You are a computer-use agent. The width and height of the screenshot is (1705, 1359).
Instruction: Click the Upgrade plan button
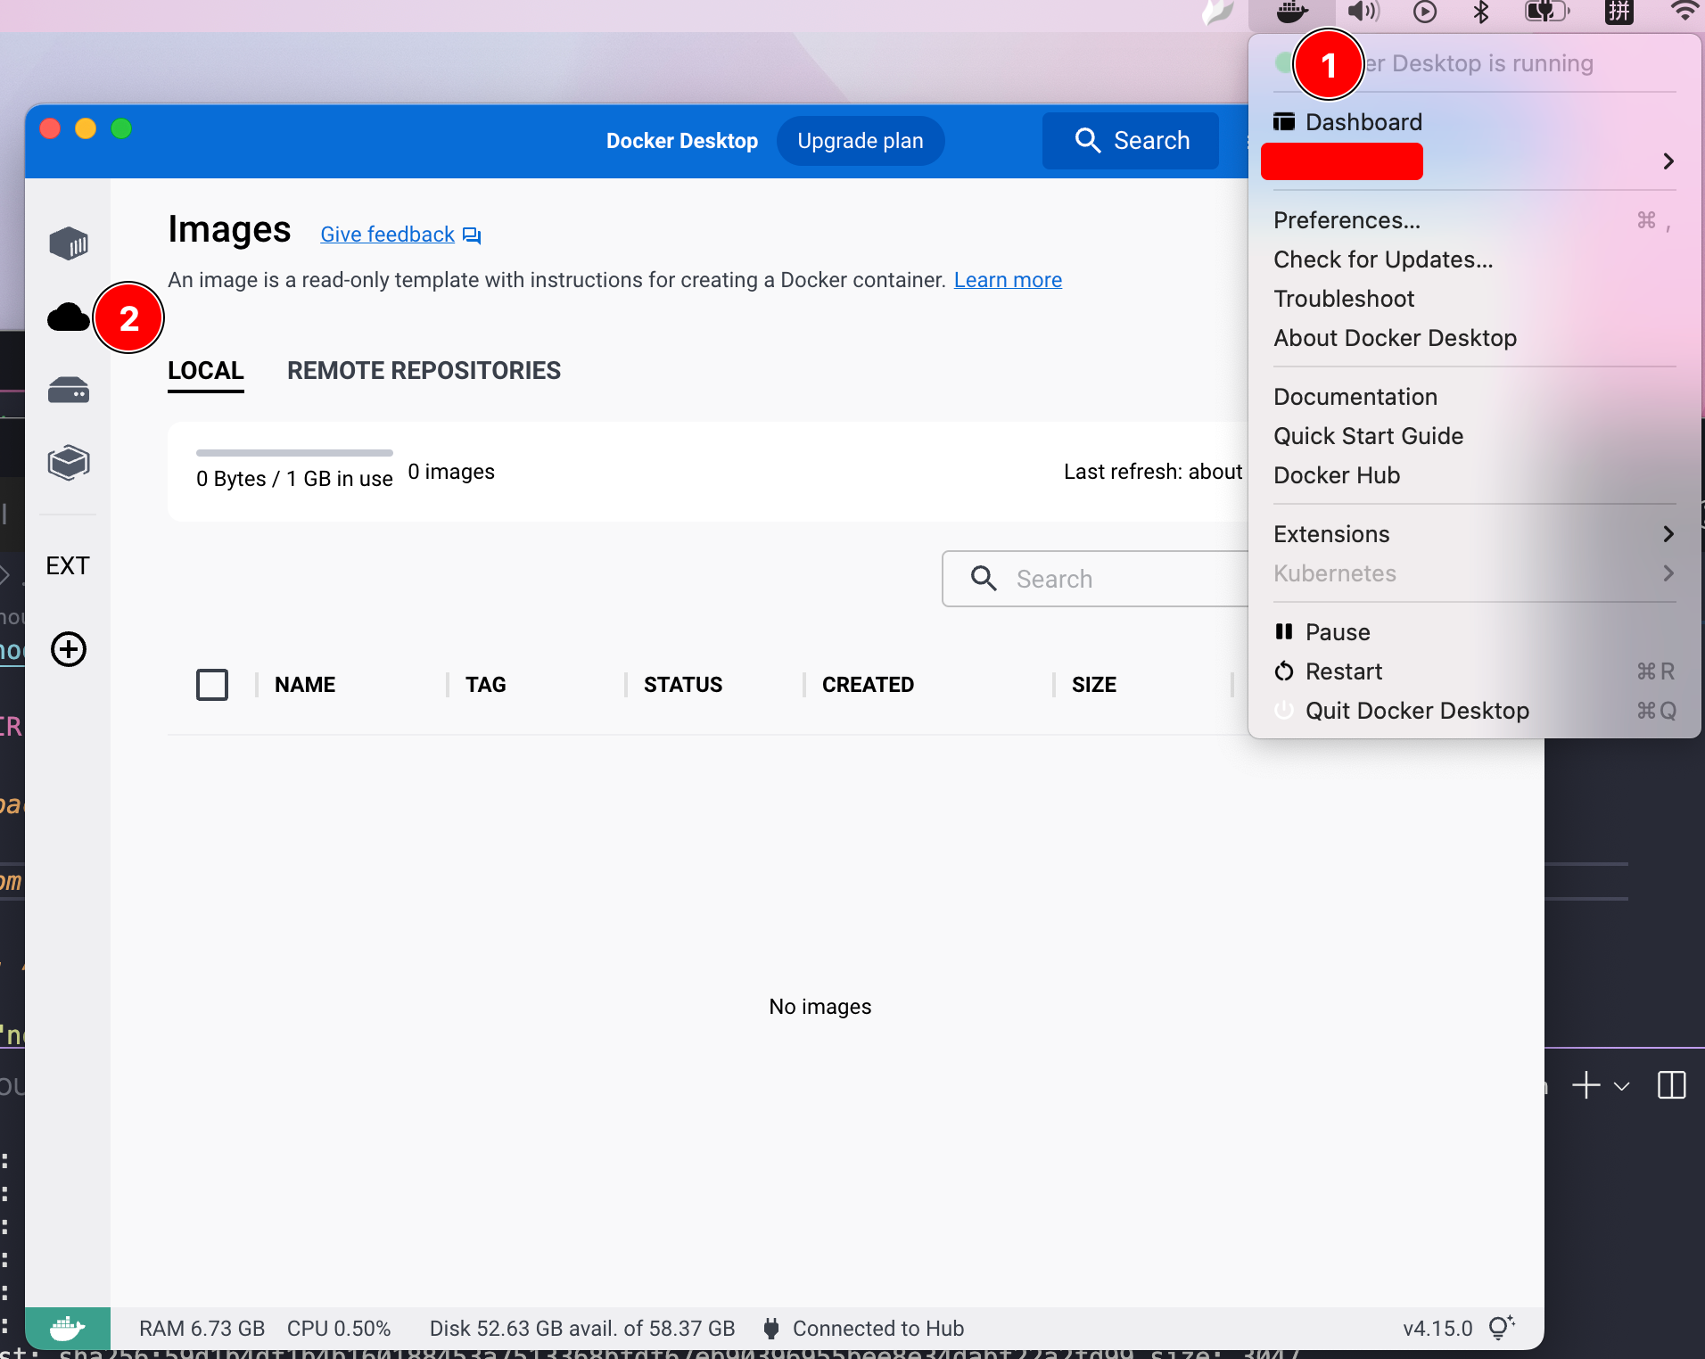coord(860,141)
